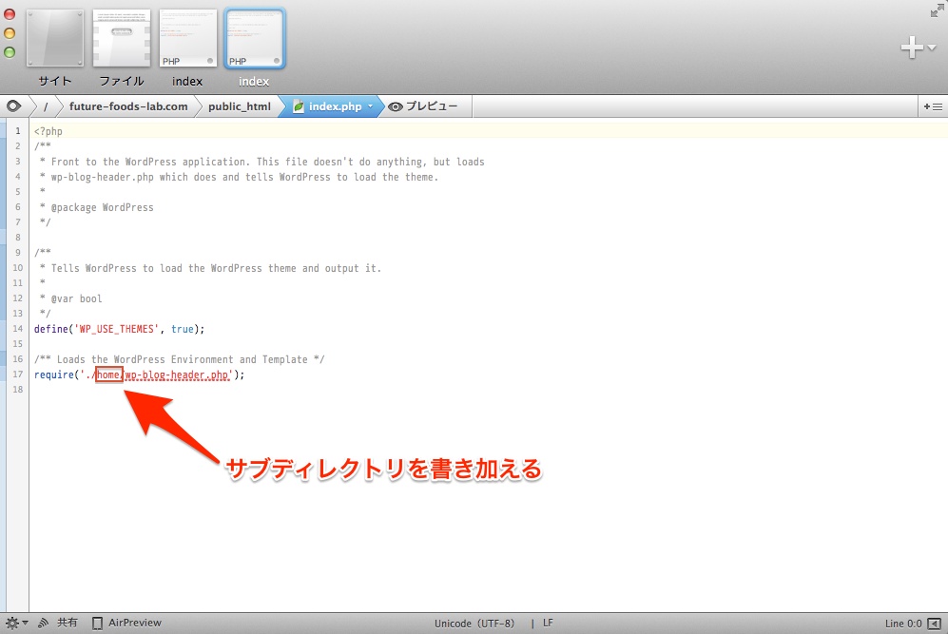Image resolution: width=948 pixels, height=634 pixels.
Task: Switch to the ファイル tab
Action: tap(122, 38)
